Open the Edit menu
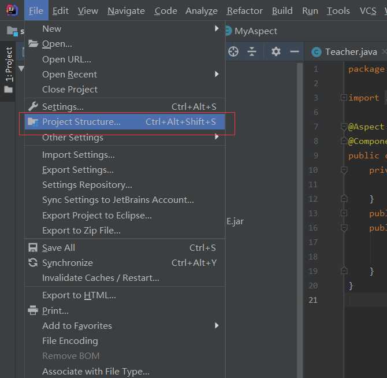The width and height of the screenshot is (387, 378). pyautogui.click(x=61, y=10)
